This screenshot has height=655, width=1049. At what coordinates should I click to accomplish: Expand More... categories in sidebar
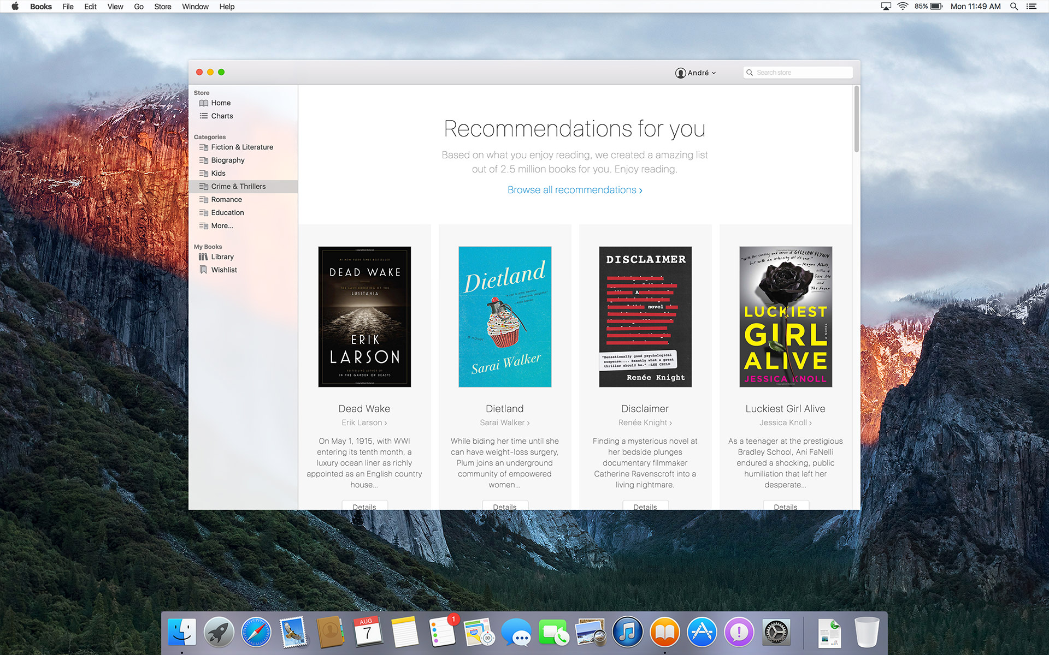click(243, 225)
